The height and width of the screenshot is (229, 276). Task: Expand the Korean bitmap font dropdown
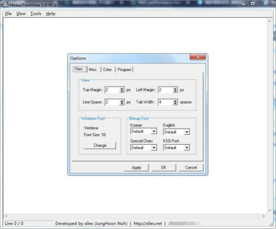(x=154, y=132)
